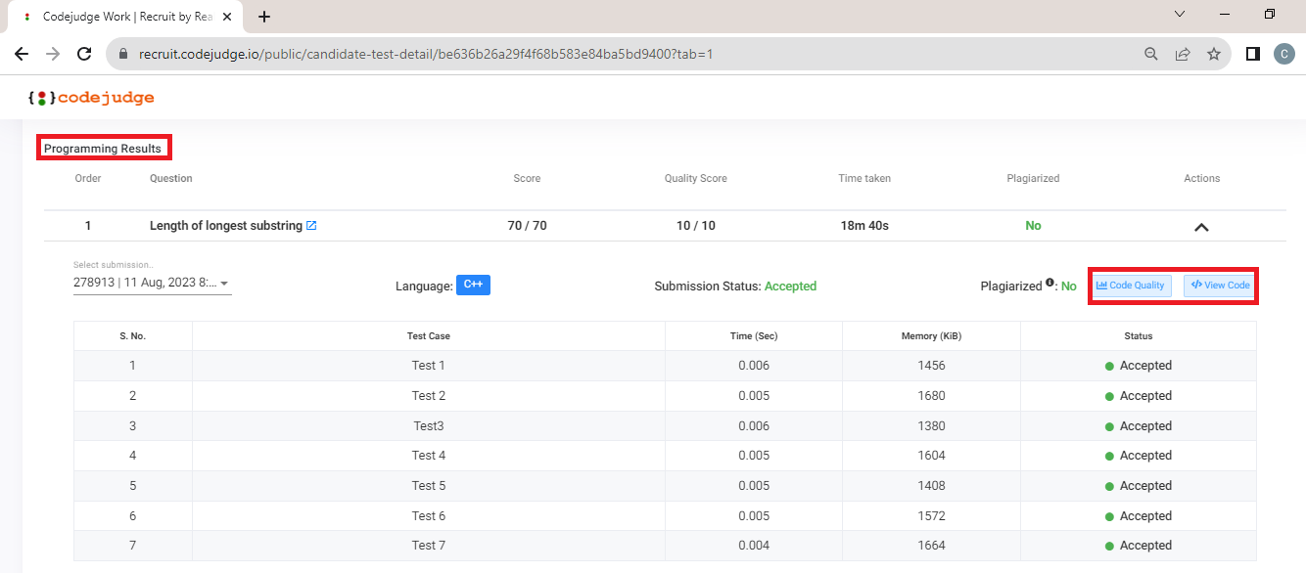Open the profile avatar in browser toolbar

tap(1284, 54)
